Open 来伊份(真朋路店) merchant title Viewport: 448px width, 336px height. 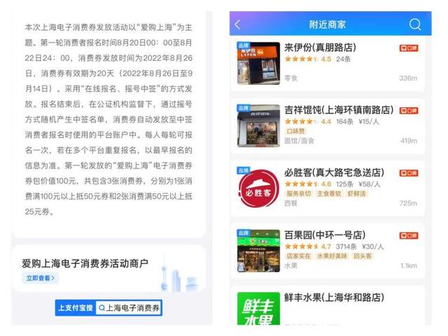click(x=320, y=48)
